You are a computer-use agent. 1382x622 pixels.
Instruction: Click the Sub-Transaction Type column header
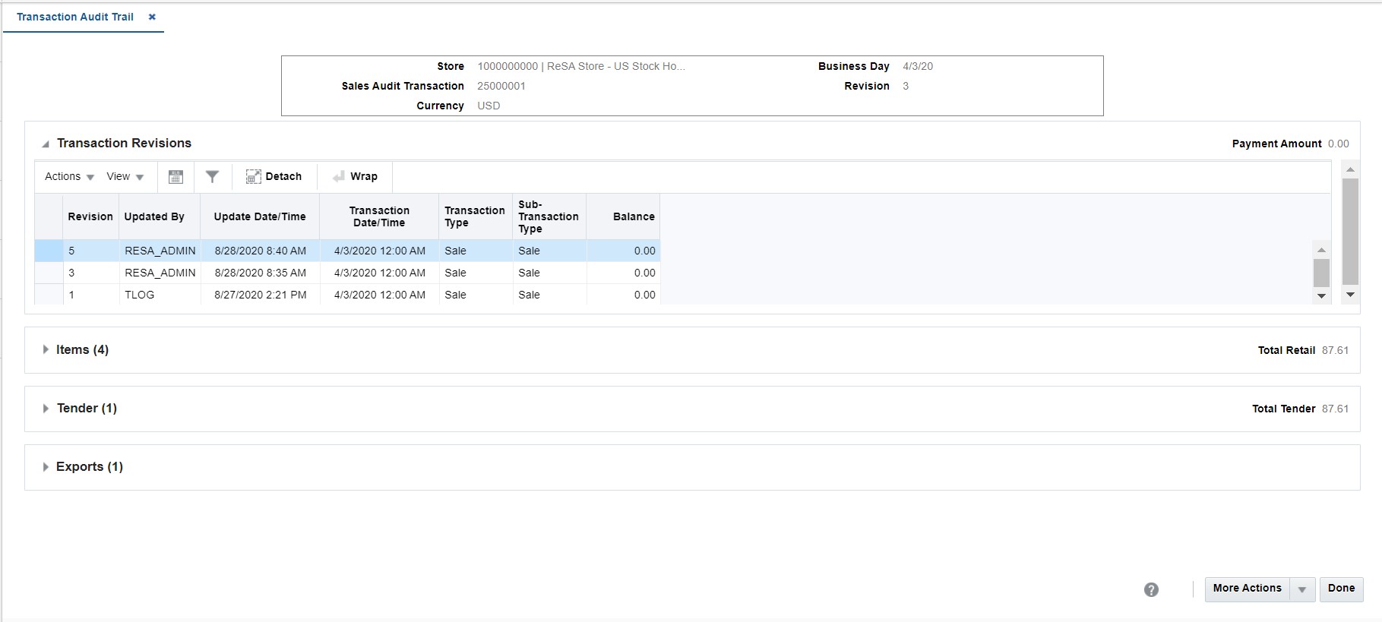point(549,216)
